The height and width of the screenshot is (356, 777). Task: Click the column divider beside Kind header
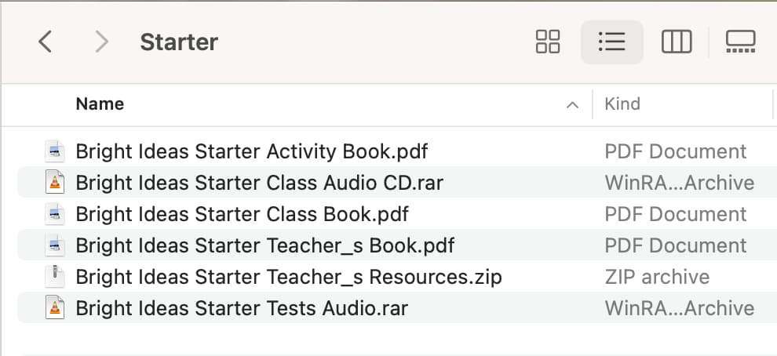tap(593, 104)
